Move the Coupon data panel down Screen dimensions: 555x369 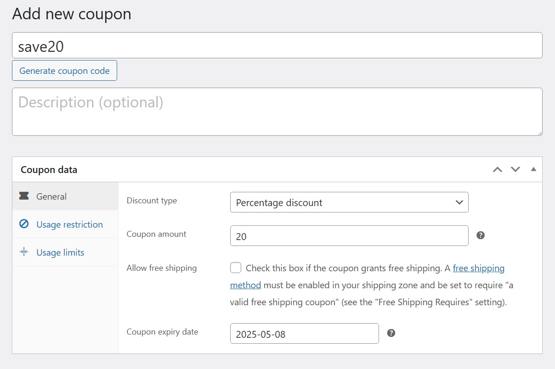515,169
